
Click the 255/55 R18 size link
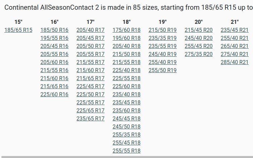click(x=126, y=151)
